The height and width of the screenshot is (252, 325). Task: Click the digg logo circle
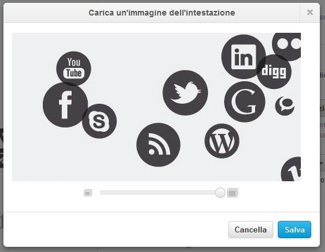click(x=274, y=71)
